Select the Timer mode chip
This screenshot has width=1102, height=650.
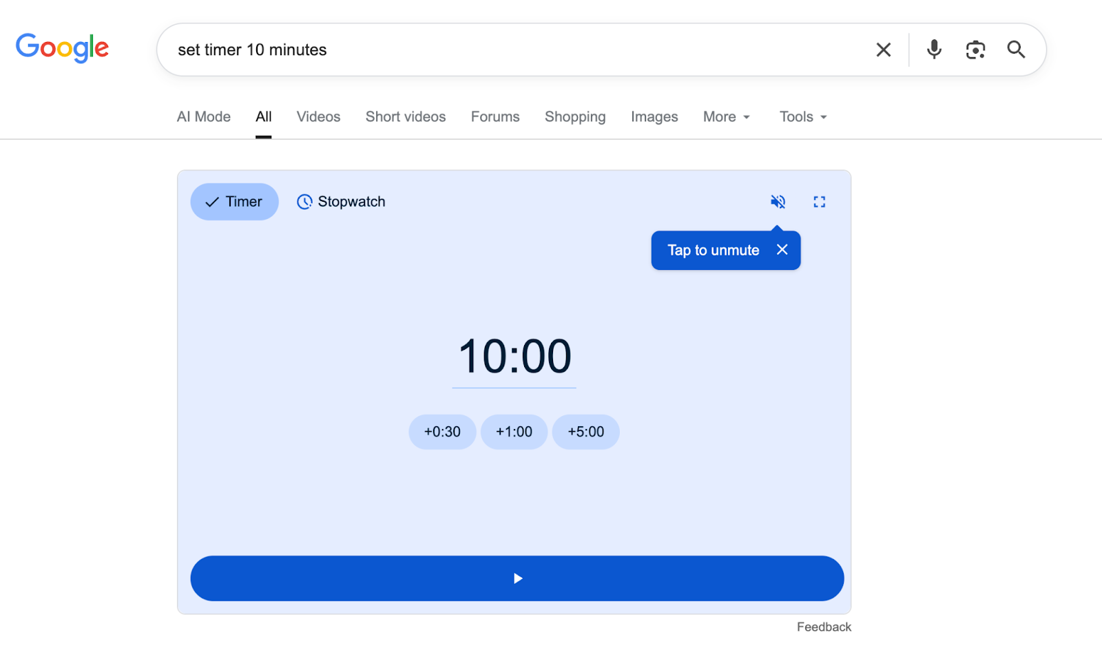[234, 201]
